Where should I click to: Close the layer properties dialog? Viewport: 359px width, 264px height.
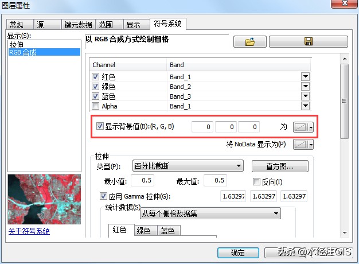pyautogui.click(x=344, y=3)
